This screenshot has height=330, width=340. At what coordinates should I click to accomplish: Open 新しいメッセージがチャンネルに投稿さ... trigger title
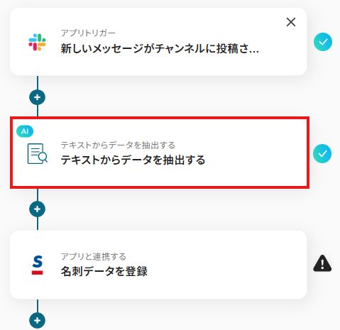point(160,49)
